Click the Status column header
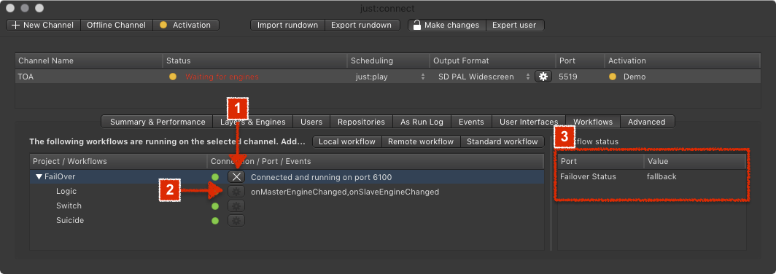This screenshot has height=274, width=776. (255, 60)
